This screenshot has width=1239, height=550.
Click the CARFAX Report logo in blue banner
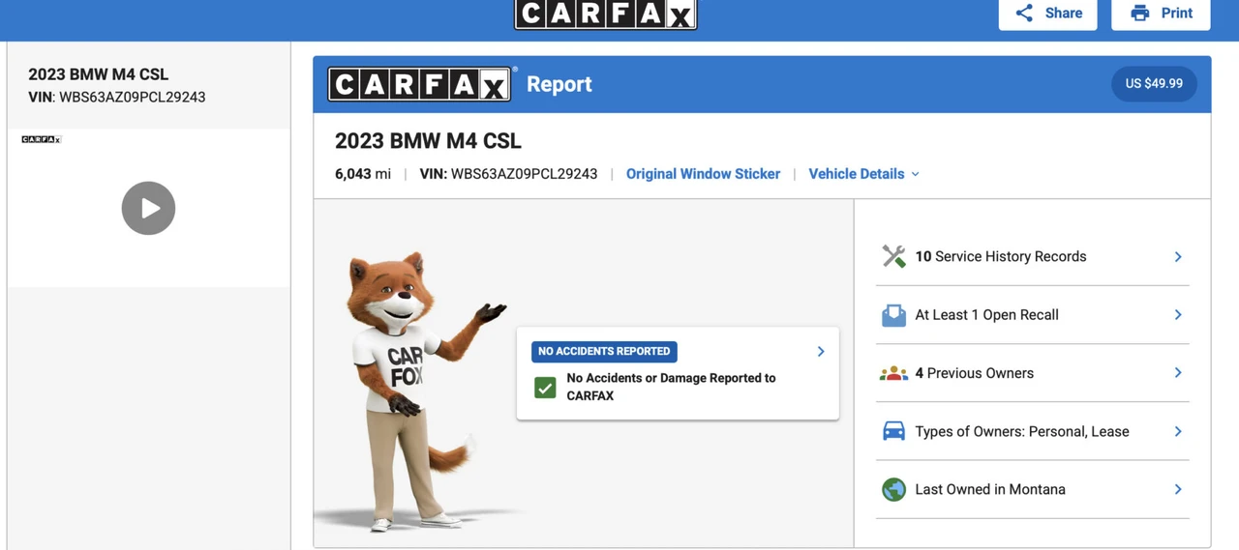pyautogui.click(x=419, y=84)
